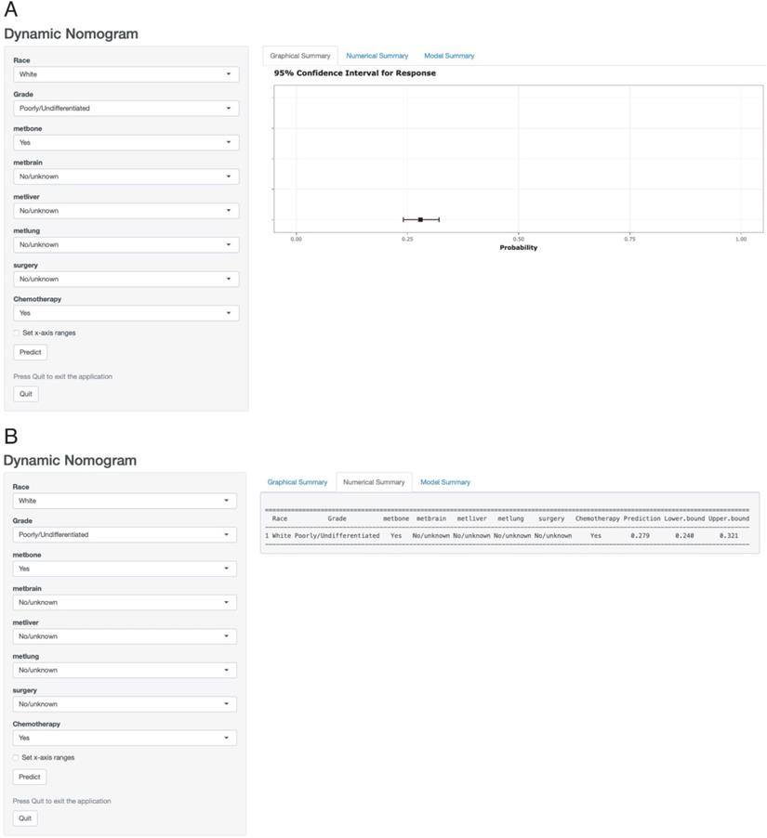Open the metbrain dropdown in panel B
767x838 pixels.
[x=125, y=602]
